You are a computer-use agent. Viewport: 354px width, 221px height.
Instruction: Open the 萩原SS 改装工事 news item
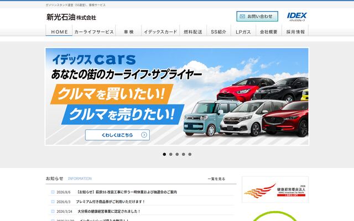tap(127, 192)
